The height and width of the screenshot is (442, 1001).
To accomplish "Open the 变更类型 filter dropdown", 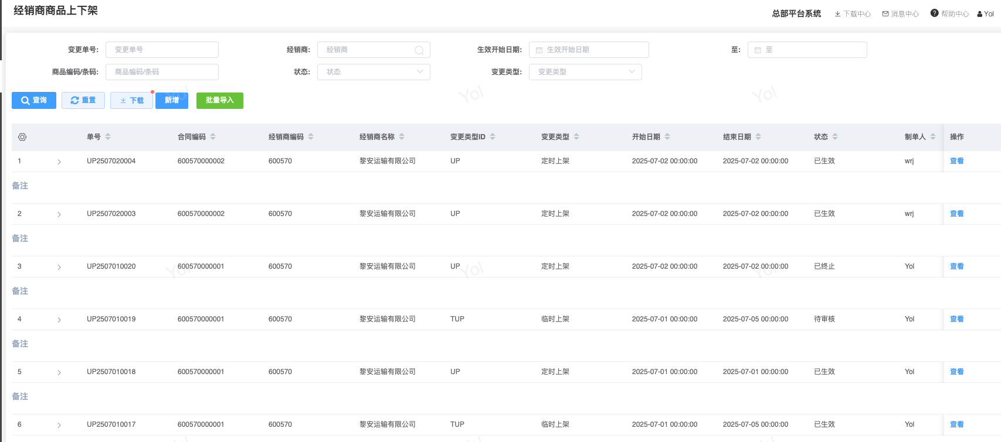I will 585,72.
